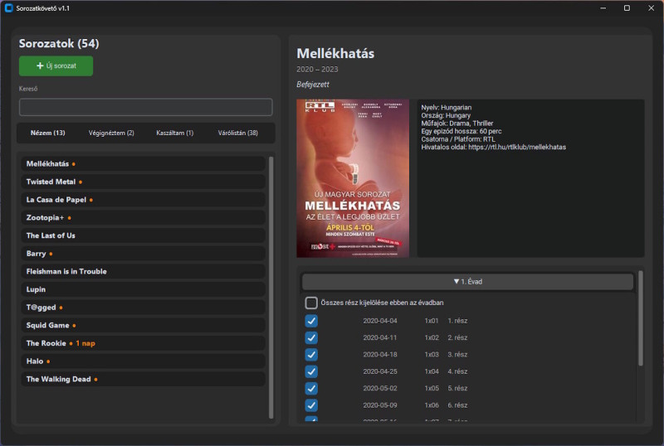Select Barry in the series list

click(x=143, y=254)
